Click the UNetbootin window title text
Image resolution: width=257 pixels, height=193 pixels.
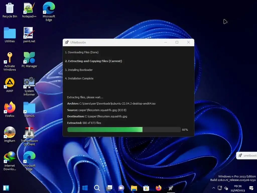point(78,42)
